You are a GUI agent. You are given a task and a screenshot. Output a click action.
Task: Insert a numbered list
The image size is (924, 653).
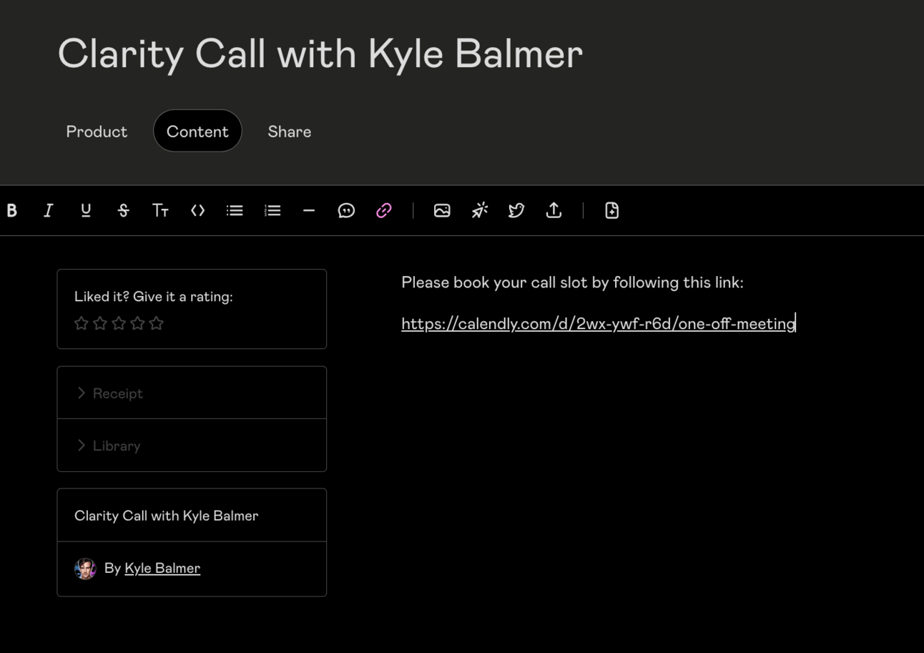coord(272,210)
